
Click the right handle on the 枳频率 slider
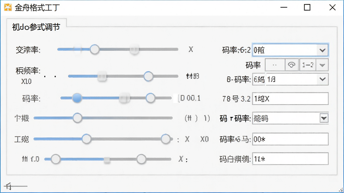pos(148,76)
